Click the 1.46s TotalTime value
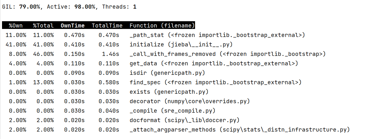Screen dimensions: 366x139 coord(110,54)
